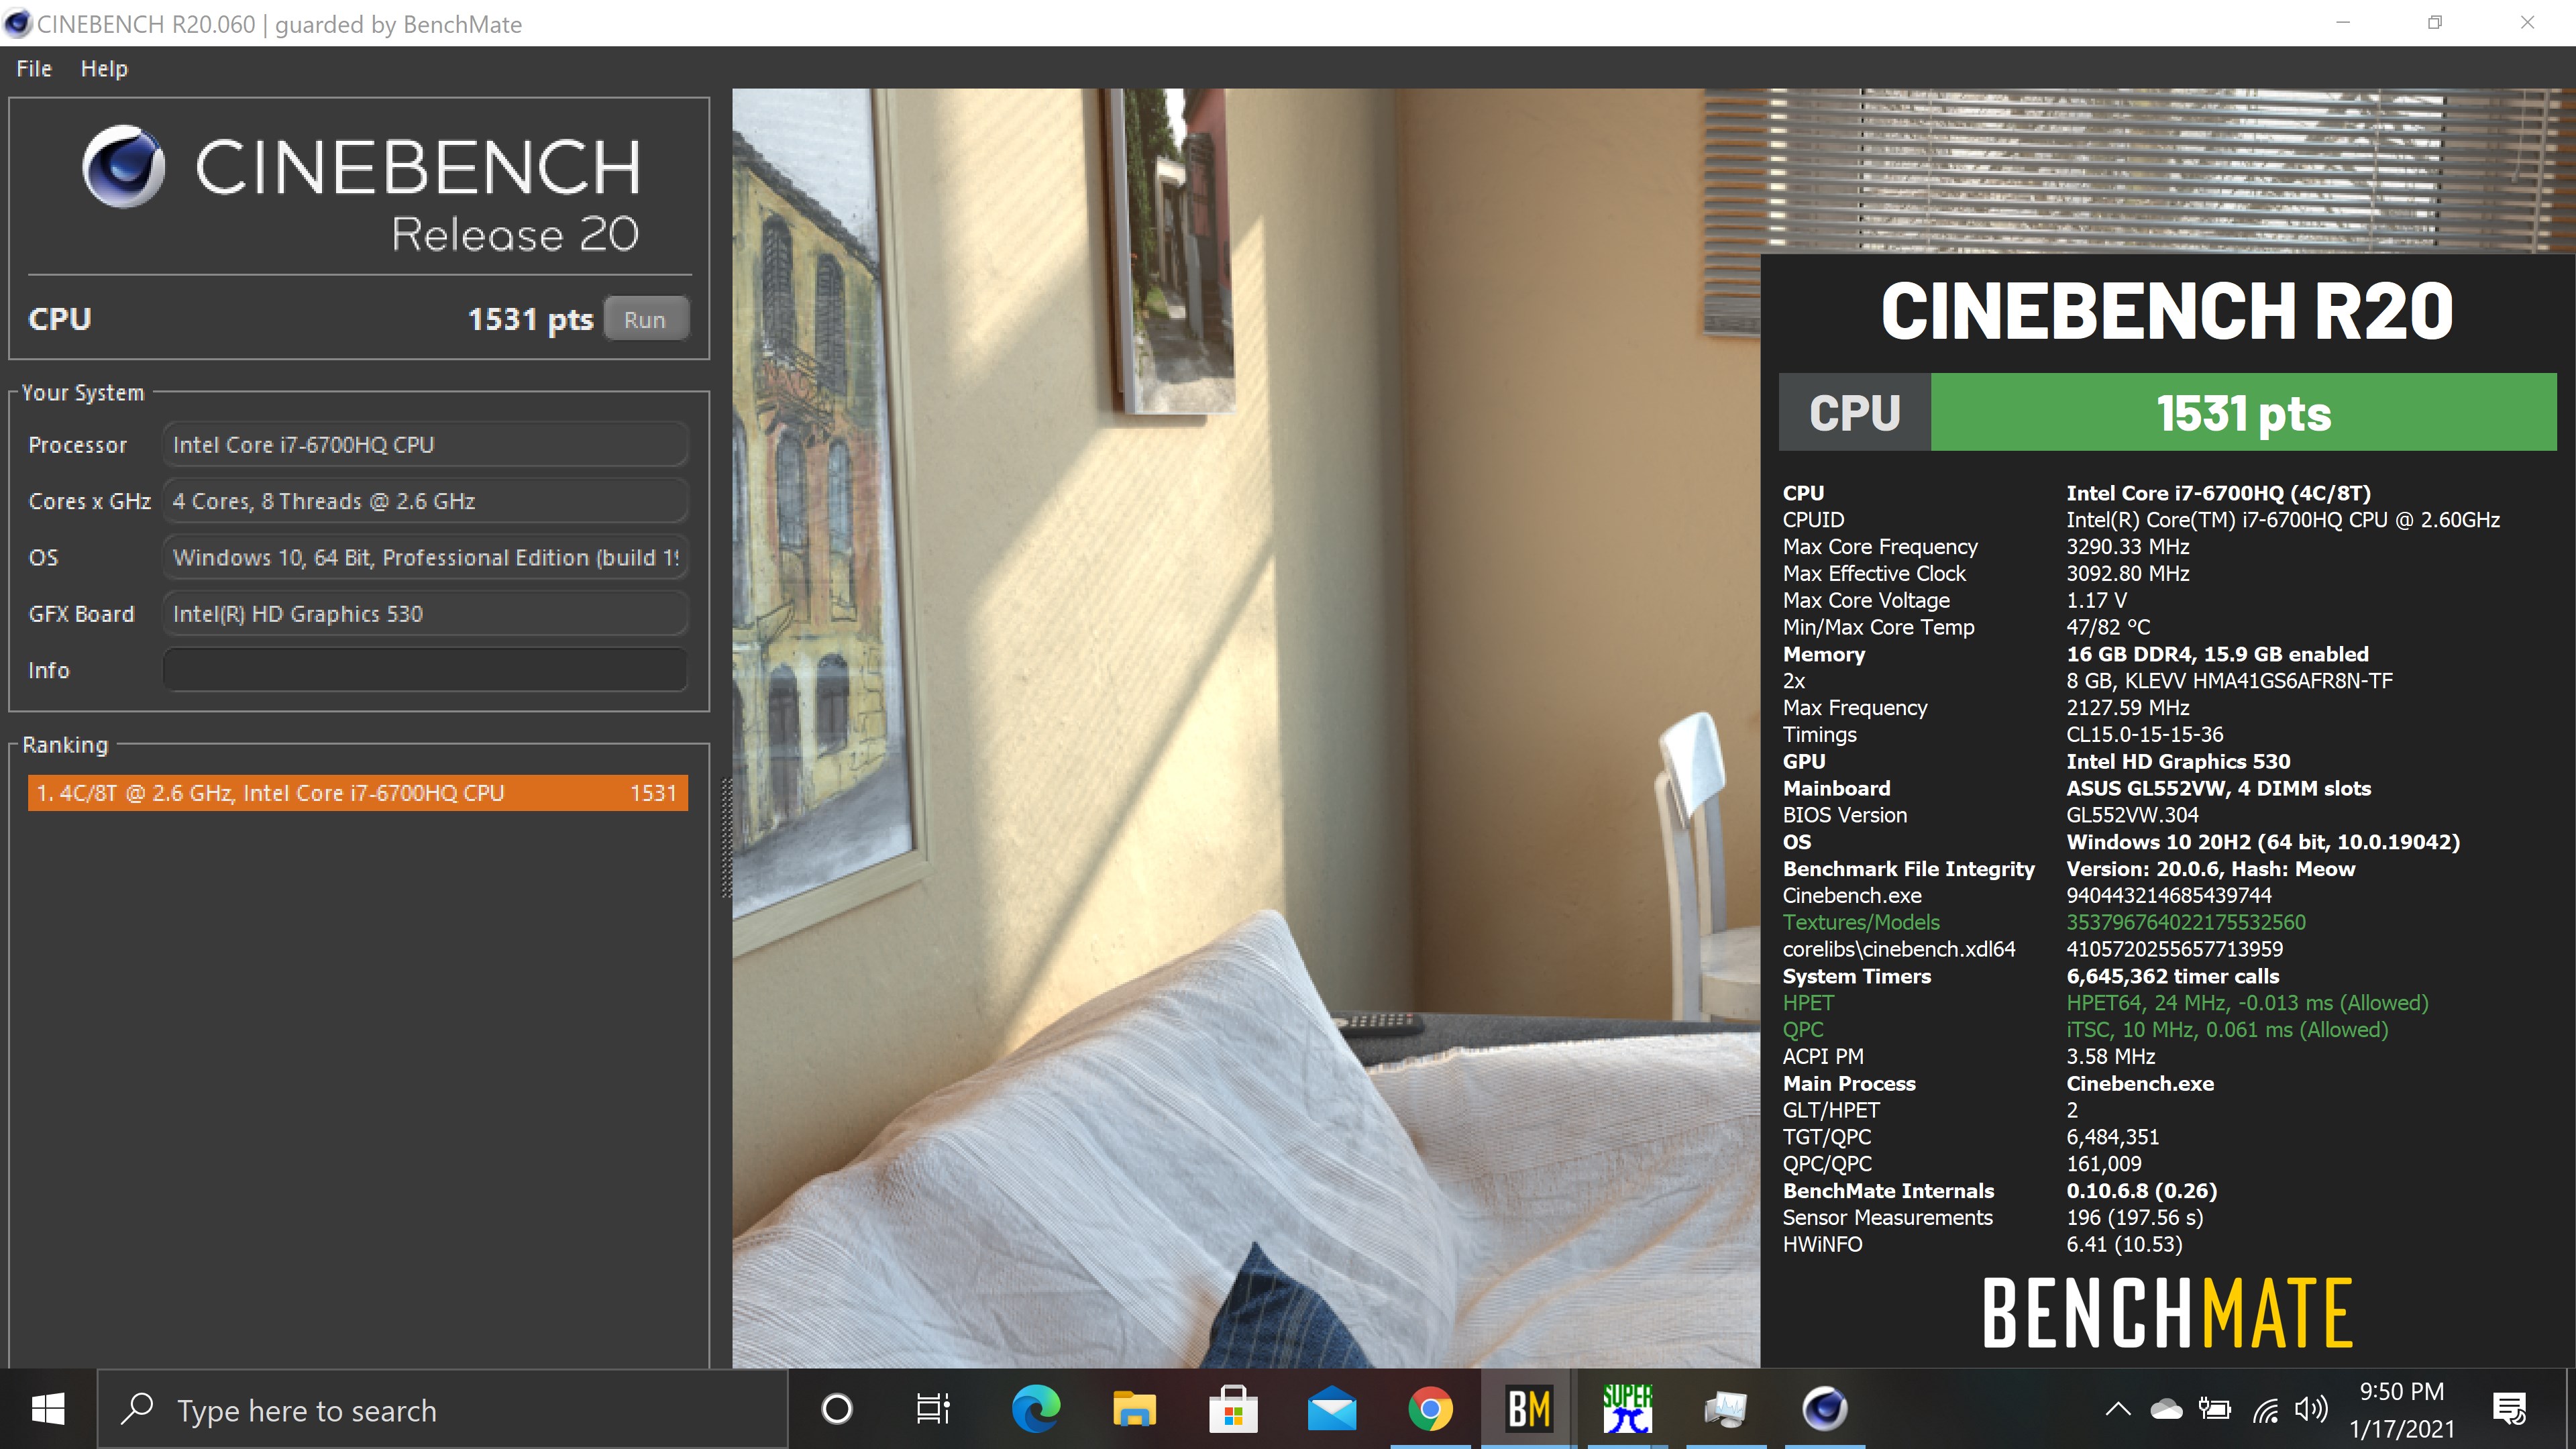Click the corelibs\cinebench.xdl64 hash value
This screenshot has height=1449, width=2576.
click(x=2174, y=949)
